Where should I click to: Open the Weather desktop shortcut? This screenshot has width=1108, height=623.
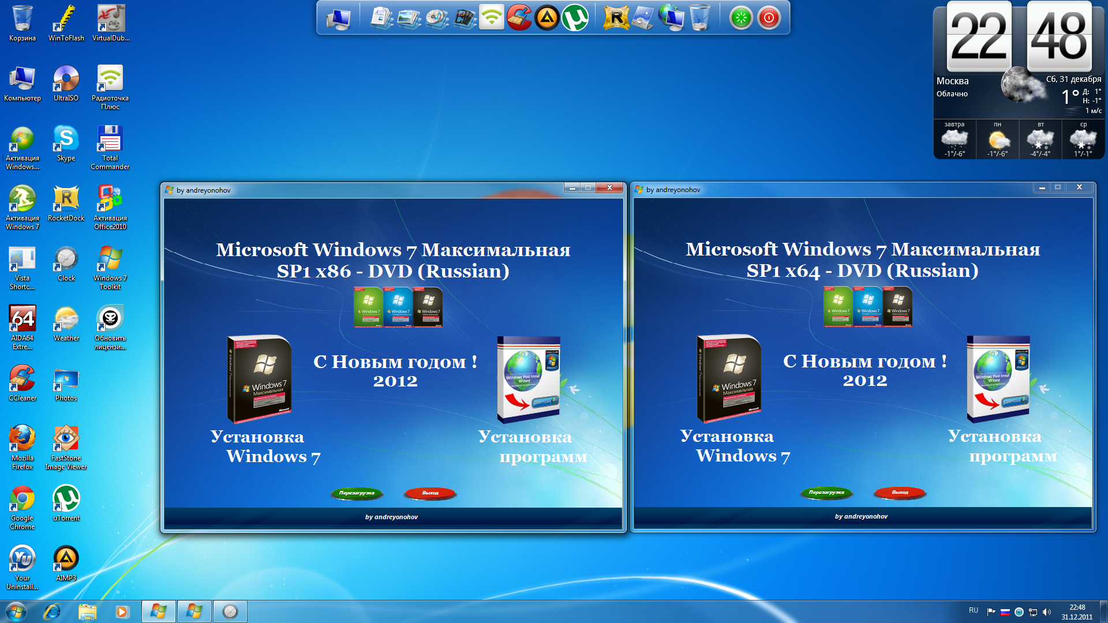66,323
